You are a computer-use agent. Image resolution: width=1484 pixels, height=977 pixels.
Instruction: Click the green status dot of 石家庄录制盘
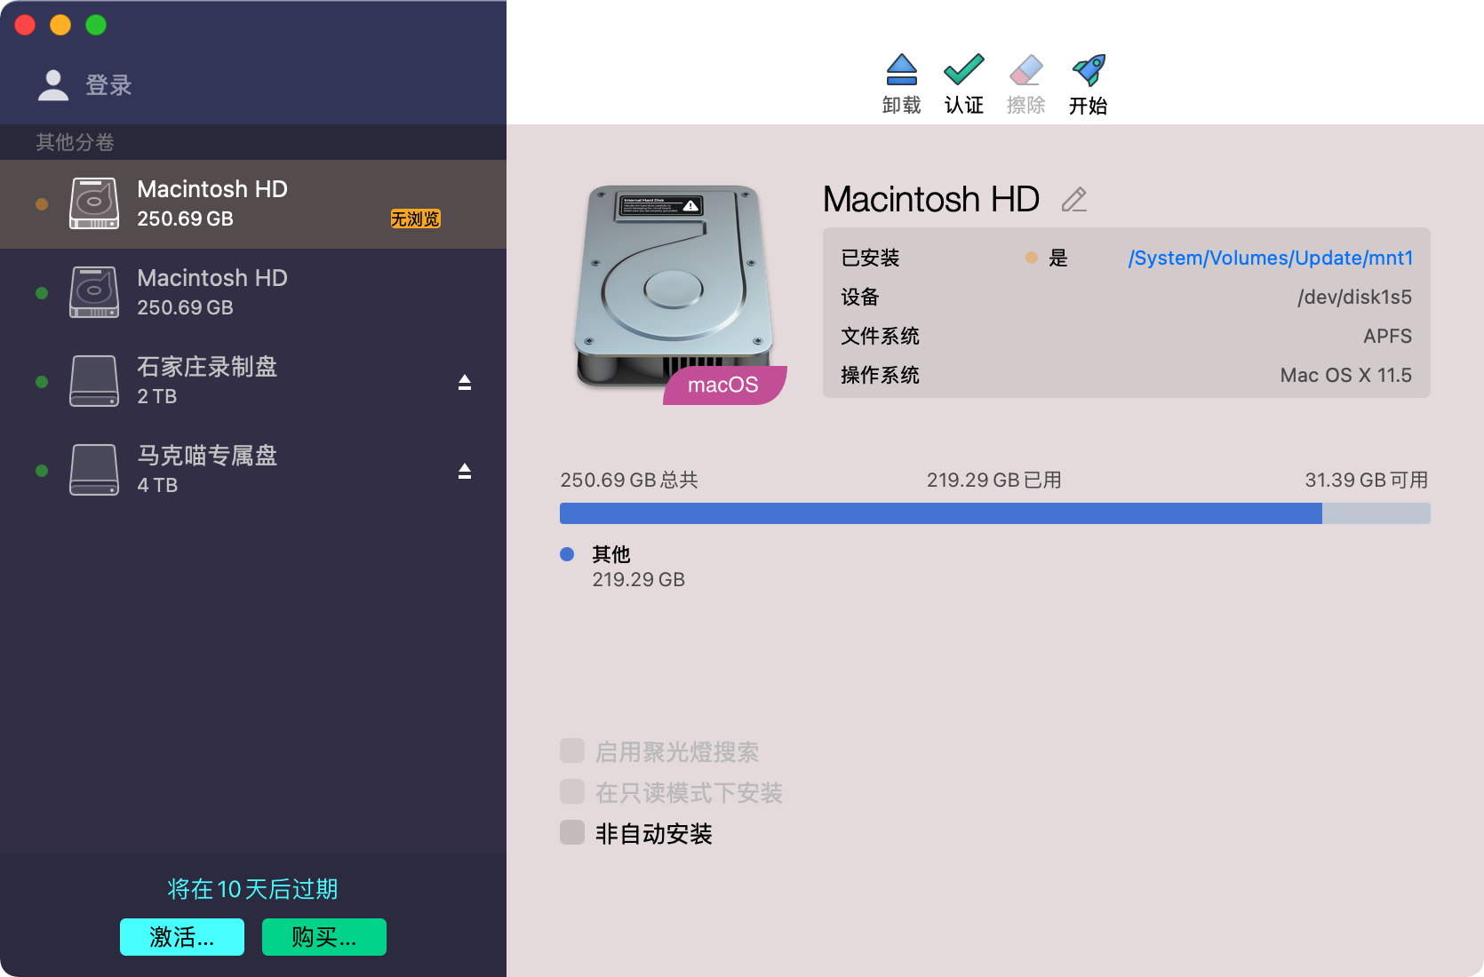coord(42,382)
